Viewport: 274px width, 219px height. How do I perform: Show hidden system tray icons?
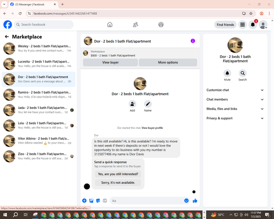point(231,215)
